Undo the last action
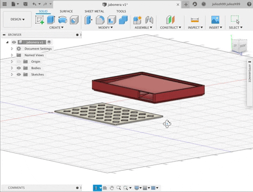Image resolution: width=253 pixels, height=192 pixels. coord(34,4)
